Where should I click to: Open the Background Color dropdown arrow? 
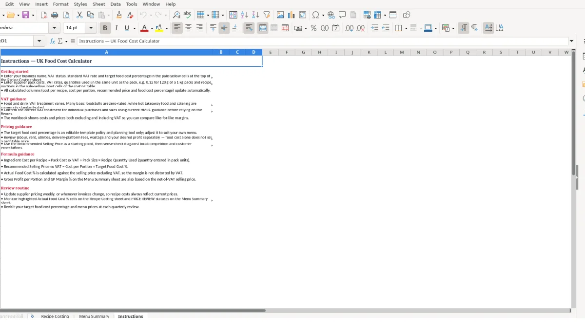pos(167,28)
